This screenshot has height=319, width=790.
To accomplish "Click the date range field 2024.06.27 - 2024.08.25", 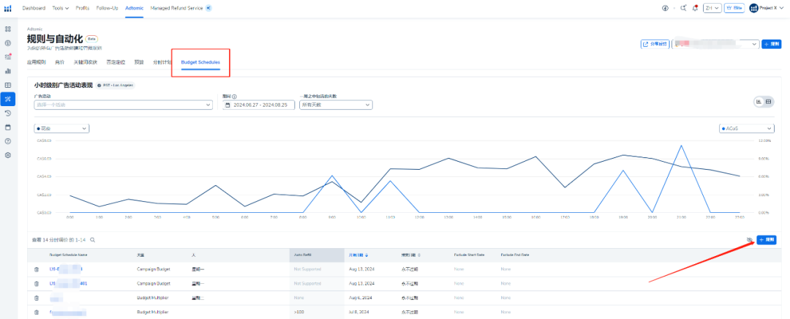I will (x=258, y=105).
